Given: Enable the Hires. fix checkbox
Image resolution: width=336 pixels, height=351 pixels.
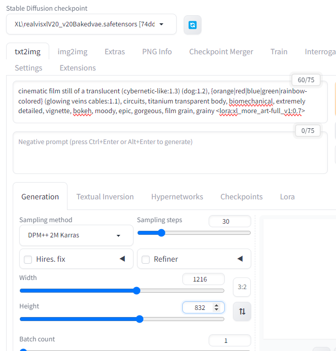Looking at the screenshot, I should click(x=28, y=260).
